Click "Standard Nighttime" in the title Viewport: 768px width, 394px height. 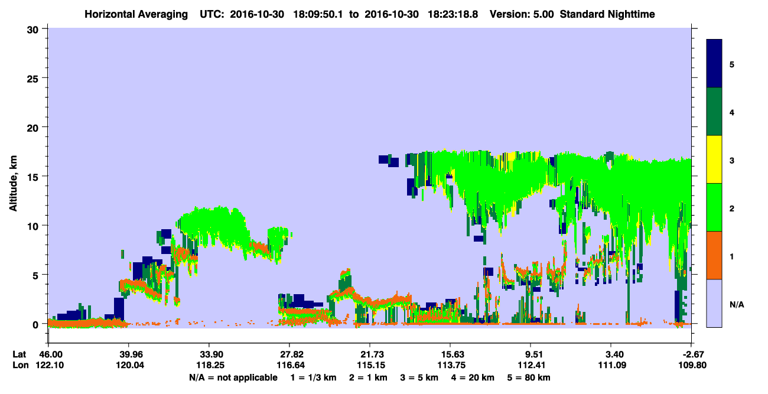607,14
